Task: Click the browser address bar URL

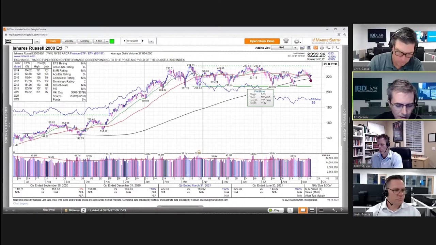Action: [28, 35]
